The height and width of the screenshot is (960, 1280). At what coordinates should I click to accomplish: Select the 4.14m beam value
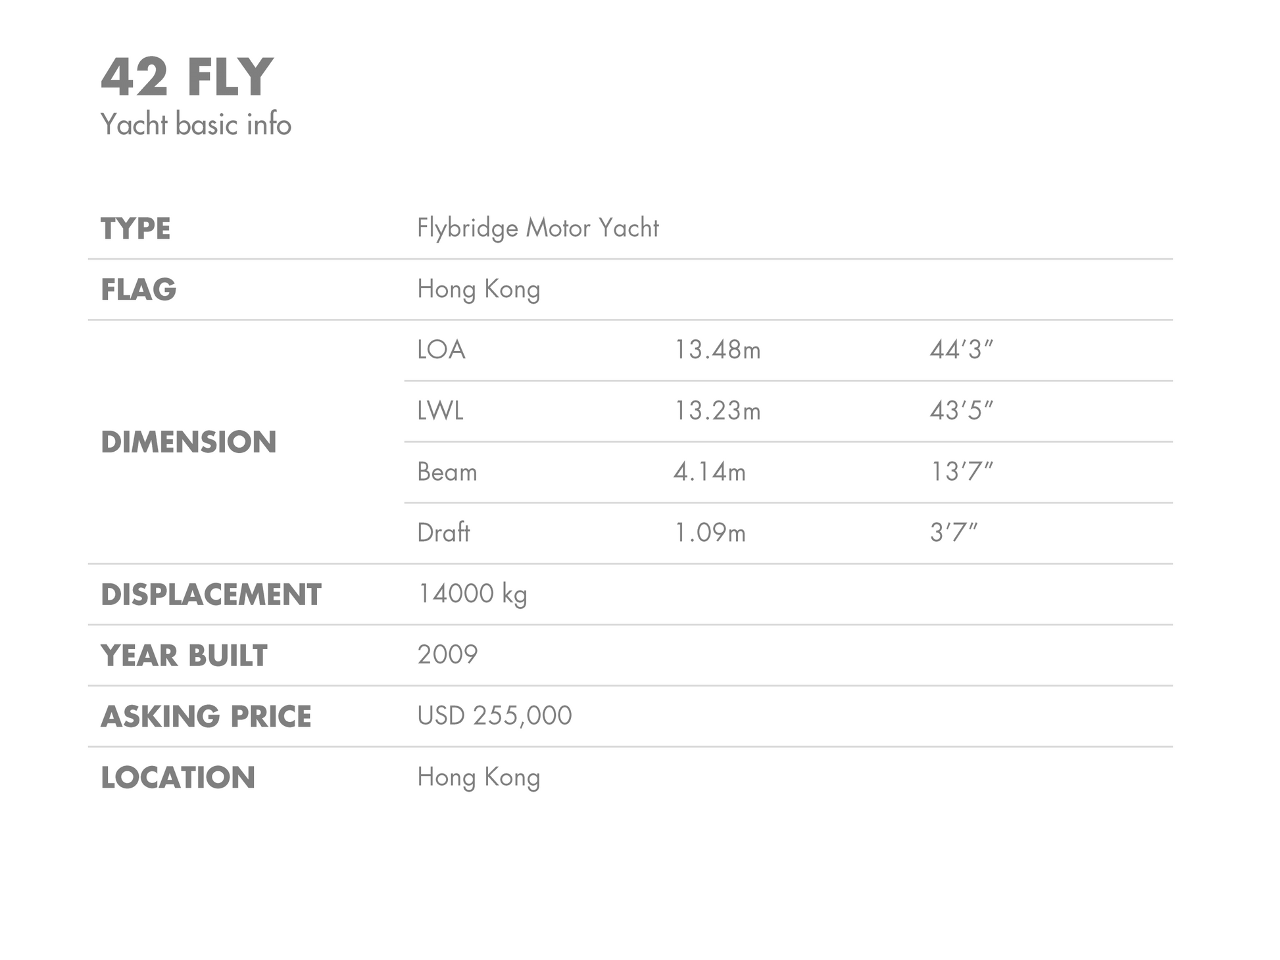(710, 472)
